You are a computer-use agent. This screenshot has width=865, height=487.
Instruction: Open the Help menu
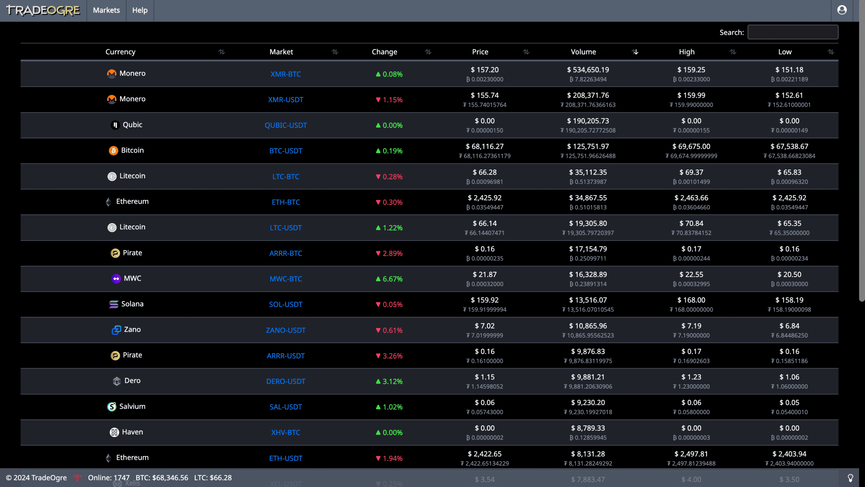pos(140,10)
